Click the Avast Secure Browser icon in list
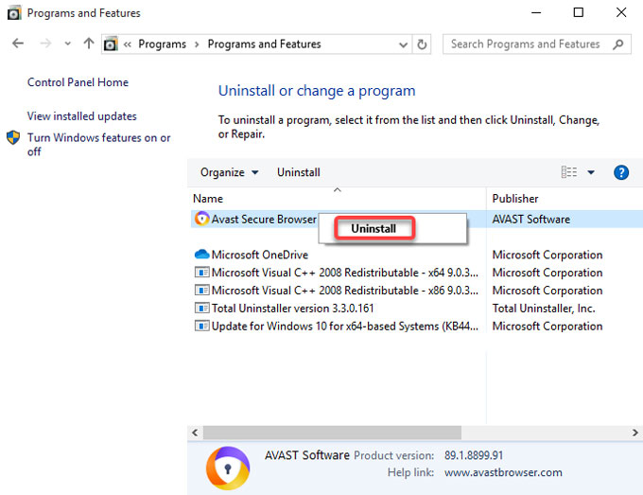643x495 pixels. pos(201,219)
